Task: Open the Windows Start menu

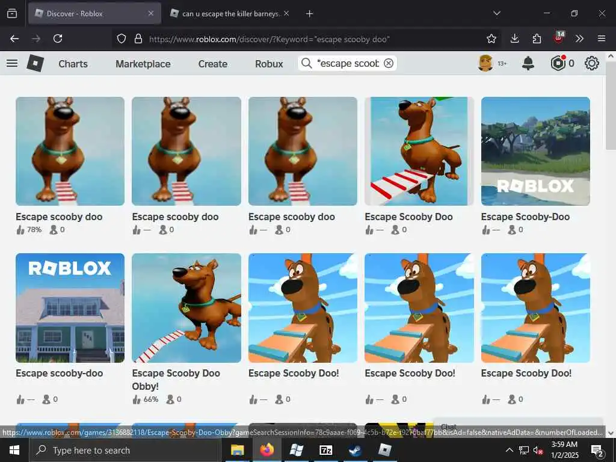Action: point(14,450)
